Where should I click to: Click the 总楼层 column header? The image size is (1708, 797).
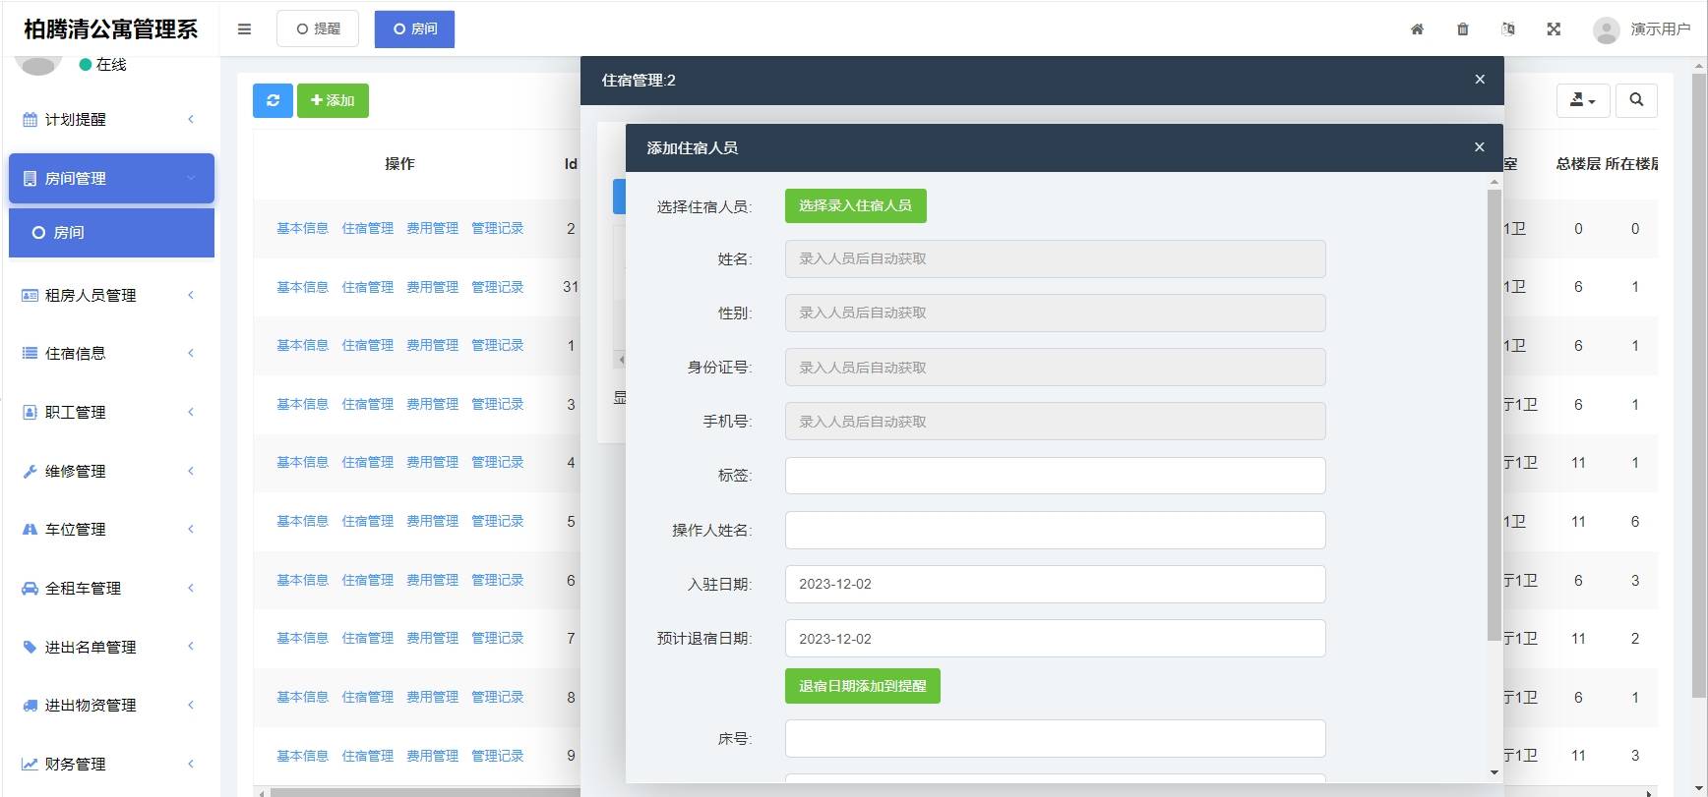click(x=1578, y=164)
